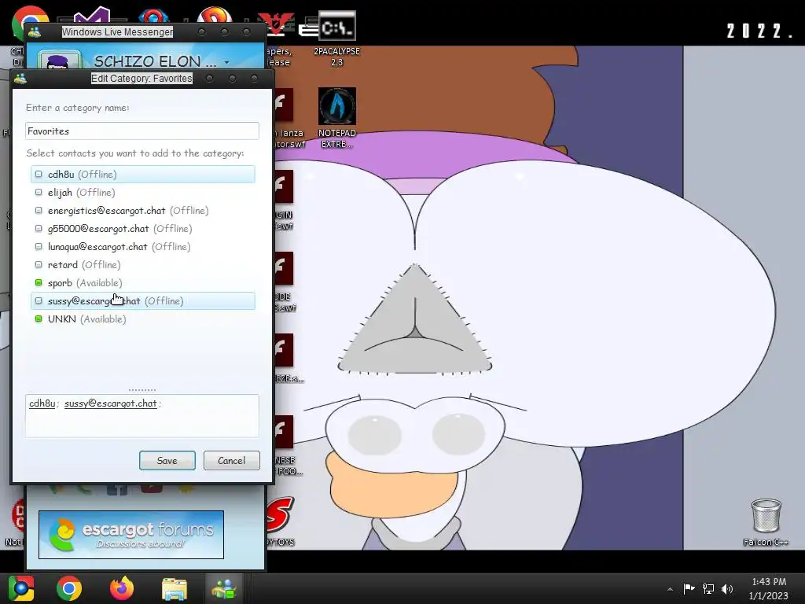
Task: Open the Falcon C++ desktop icon
Action: [x=766, y=521]
